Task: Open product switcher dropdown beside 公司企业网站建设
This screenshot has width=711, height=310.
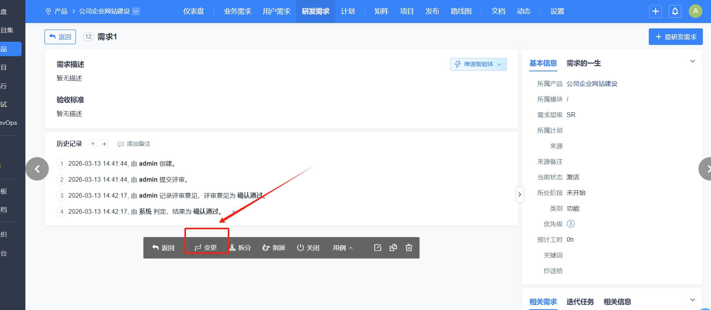Action: click(x=136, y=11)
